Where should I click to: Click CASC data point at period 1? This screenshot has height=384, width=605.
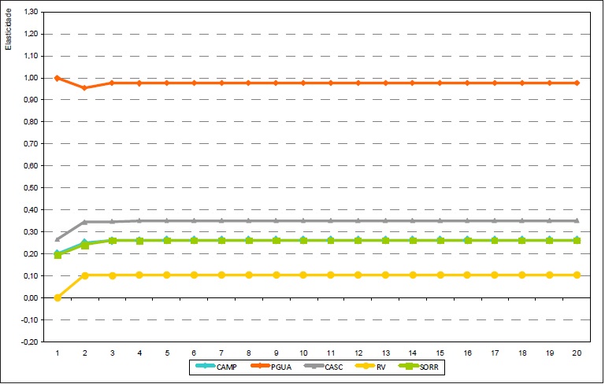(x=58, y=239)
